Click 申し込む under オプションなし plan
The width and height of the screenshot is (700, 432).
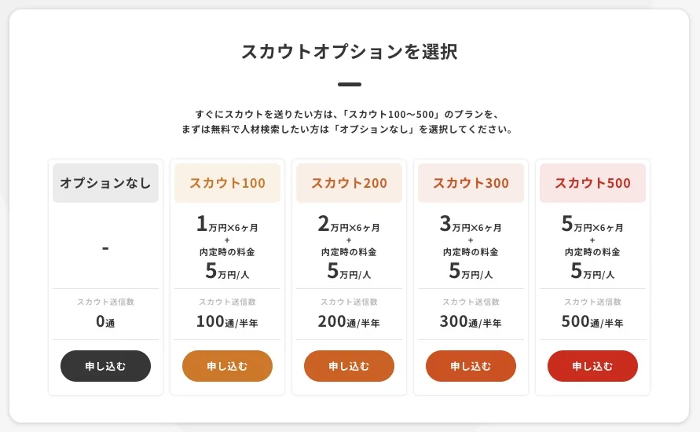point(105,366)
